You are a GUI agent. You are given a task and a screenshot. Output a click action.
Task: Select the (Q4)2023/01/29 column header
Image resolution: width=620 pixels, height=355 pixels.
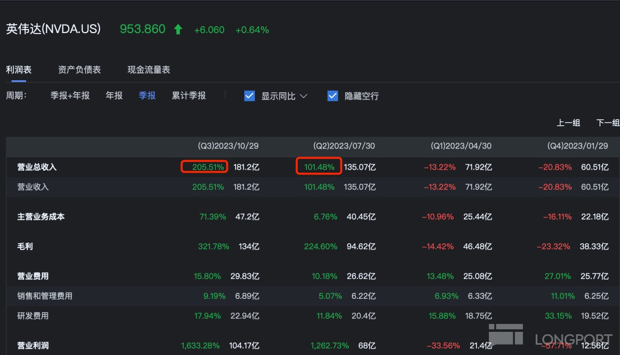578,146
